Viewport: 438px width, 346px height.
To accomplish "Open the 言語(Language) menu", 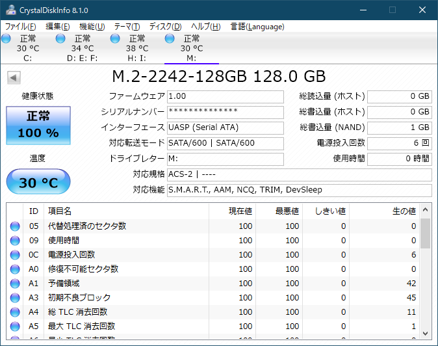I will coord(257,27).
